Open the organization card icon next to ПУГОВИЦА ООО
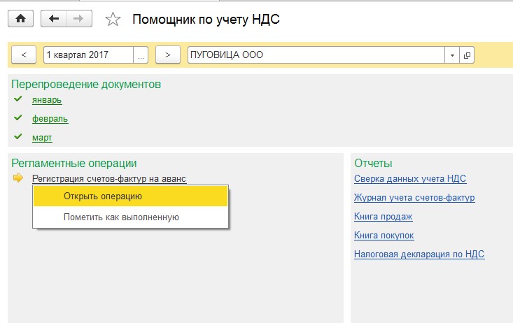 (x=467, y=55)
